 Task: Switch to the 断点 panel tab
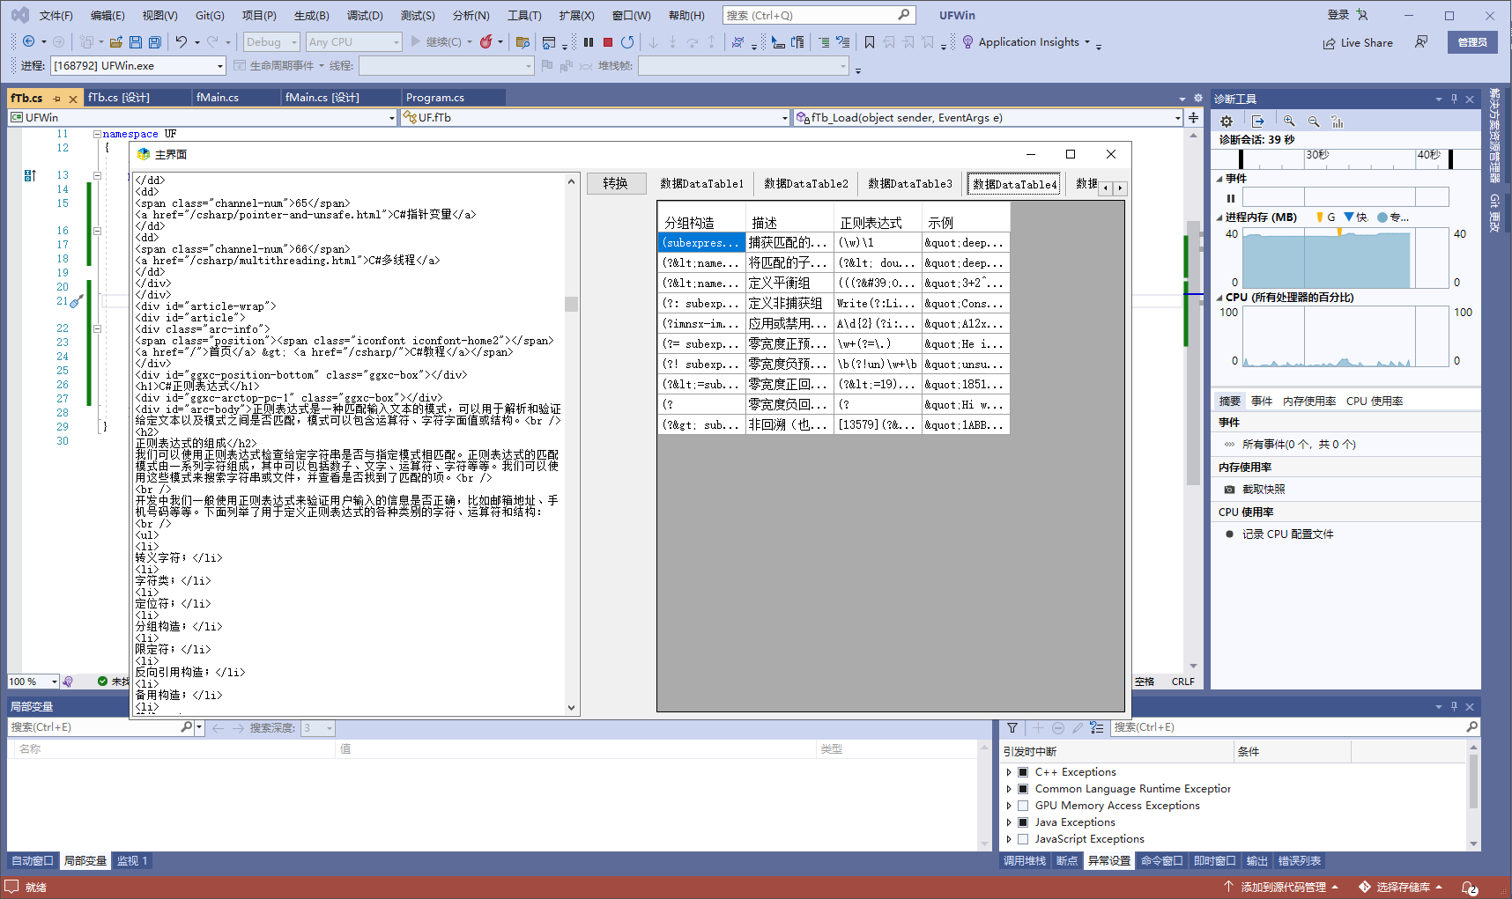1067,860
